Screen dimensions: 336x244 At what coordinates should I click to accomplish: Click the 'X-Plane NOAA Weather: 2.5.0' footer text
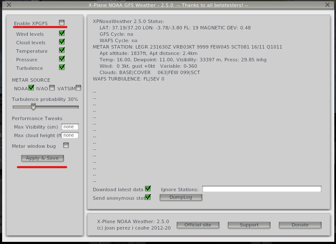133,221
